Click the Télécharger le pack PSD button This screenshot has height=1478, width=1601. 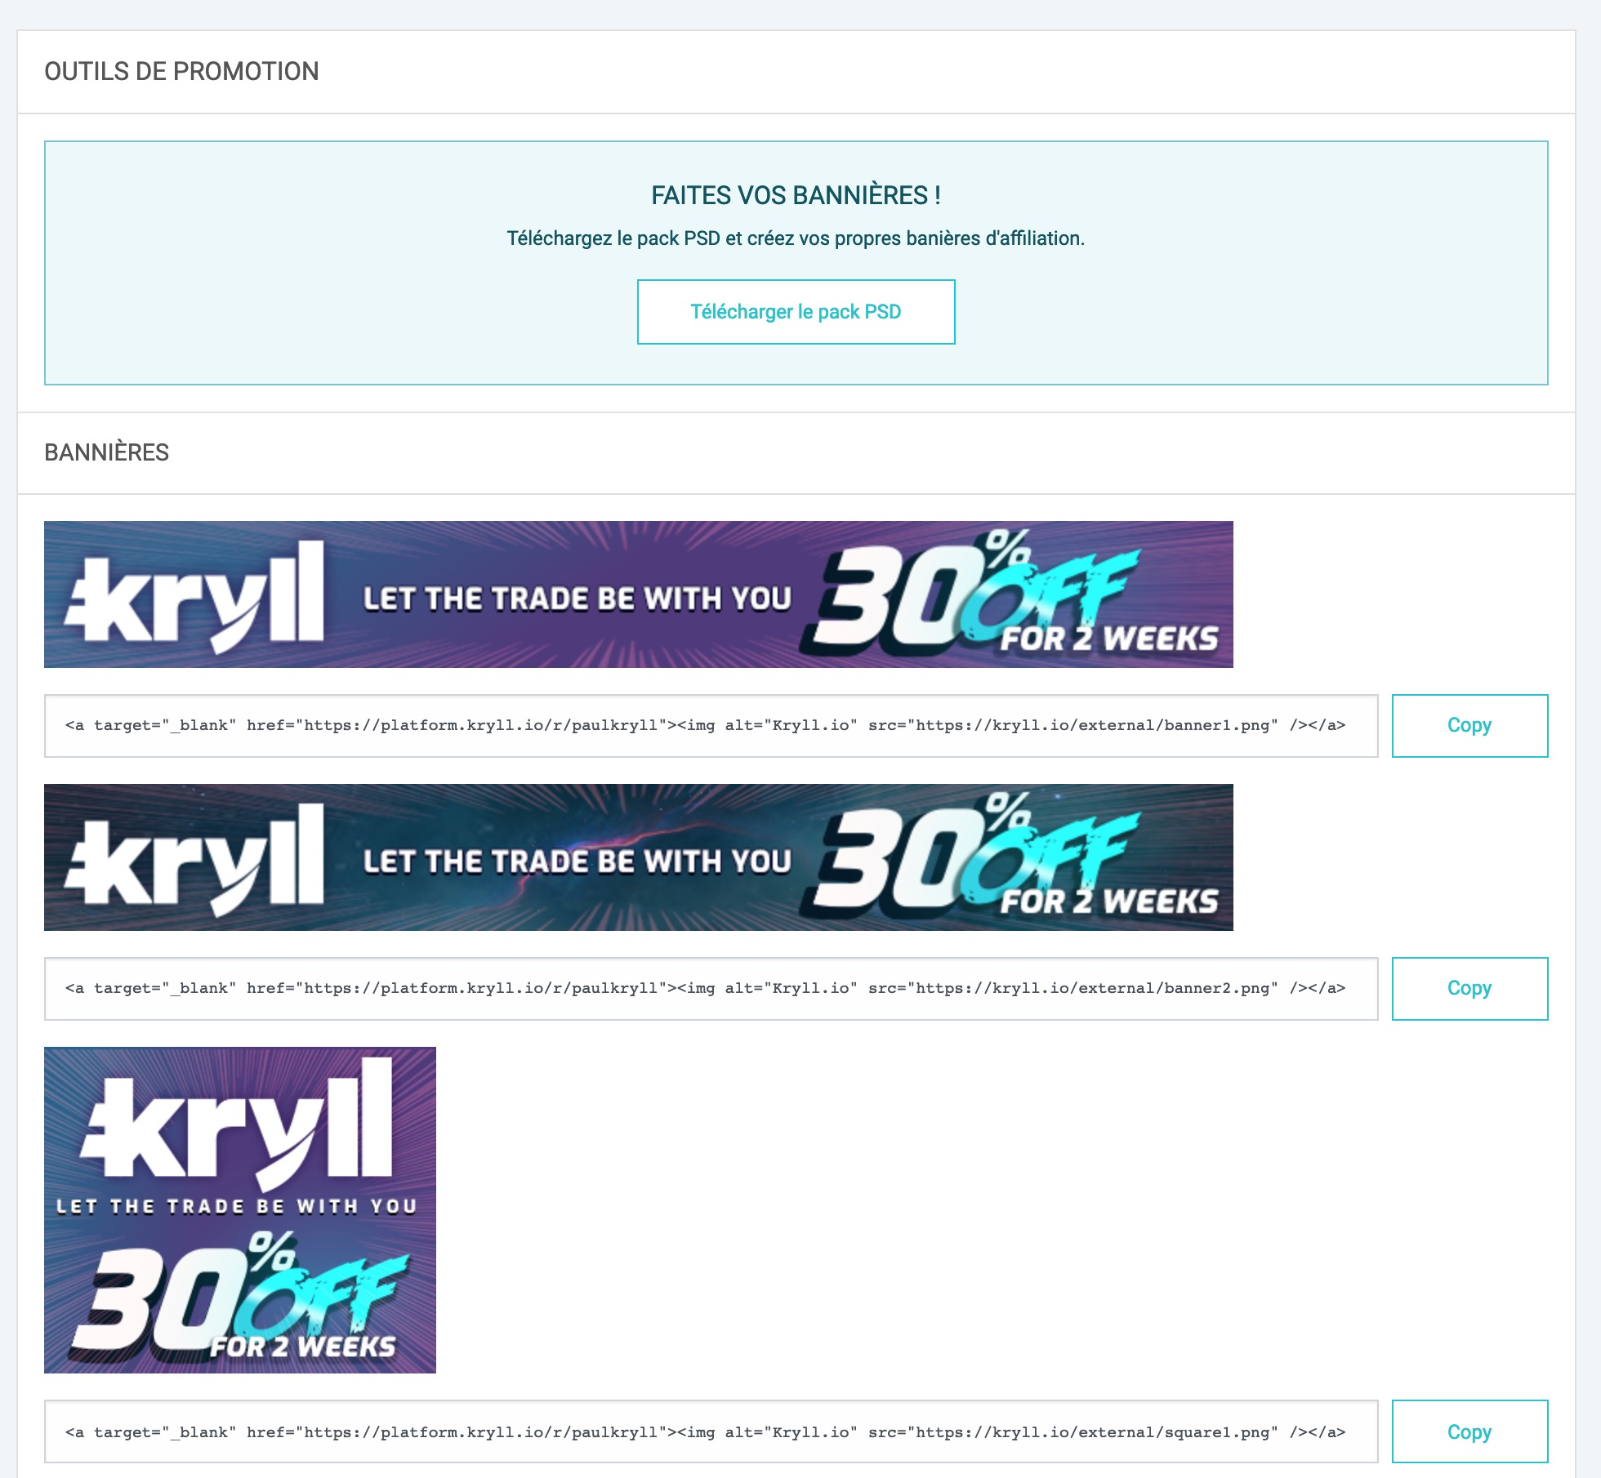[x=796, y=312]
